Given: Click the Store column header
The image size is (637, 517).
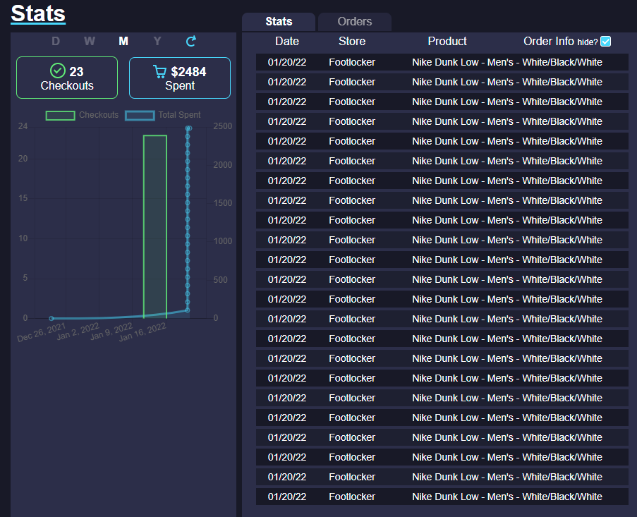Looking at the screenshot, I should pyautogui.click(x=352, y=42).
